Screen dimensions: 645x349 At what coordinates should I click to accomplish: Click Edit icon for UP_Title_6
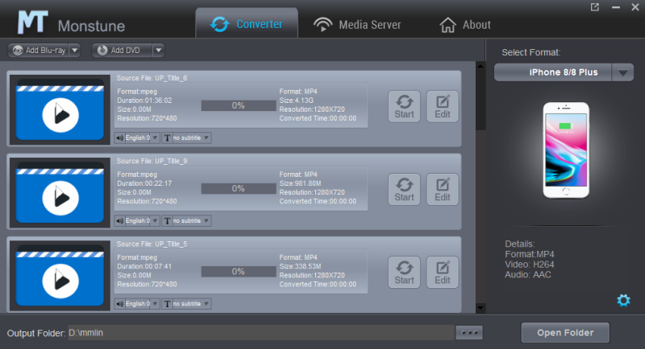coord(442,105)
